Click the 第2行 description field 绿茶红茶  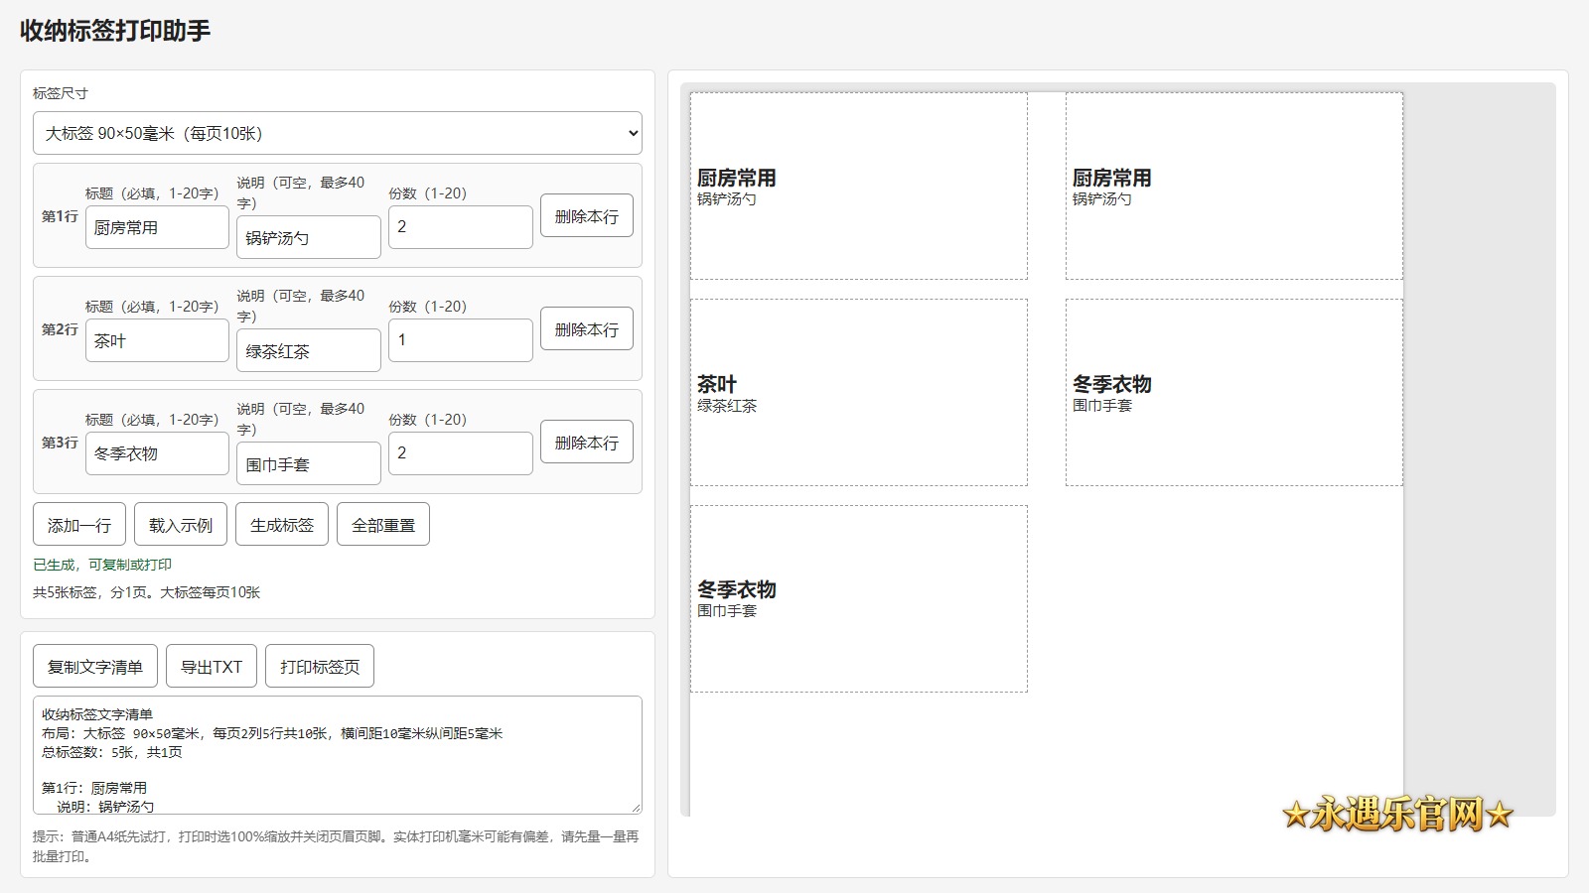(x=309, y=350)
